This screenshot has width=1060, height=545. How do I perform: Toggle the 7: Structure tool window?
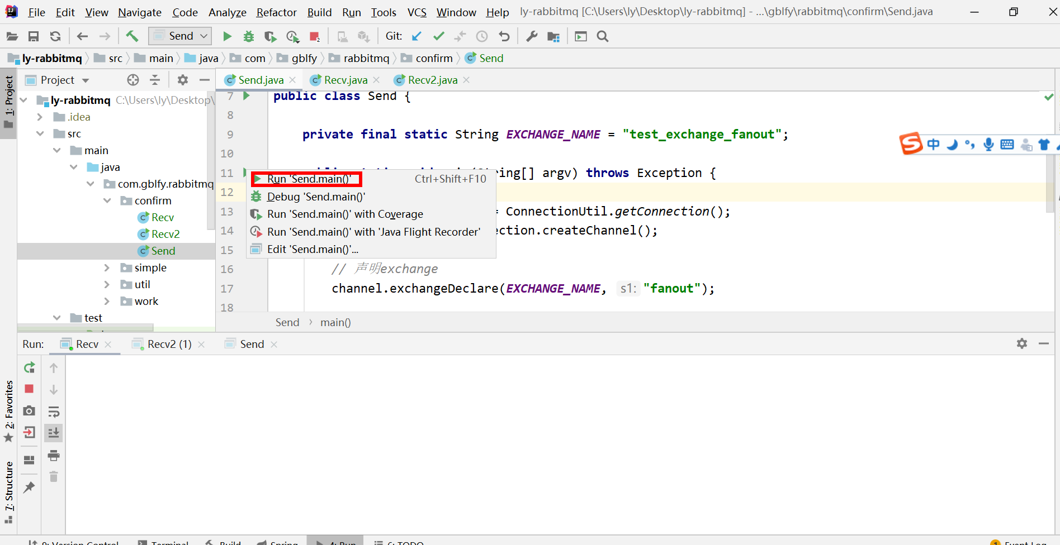(8, 492)
